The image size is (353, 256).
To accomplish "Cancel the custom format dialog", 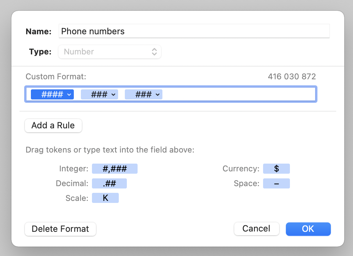I will (x=256, y=229).
